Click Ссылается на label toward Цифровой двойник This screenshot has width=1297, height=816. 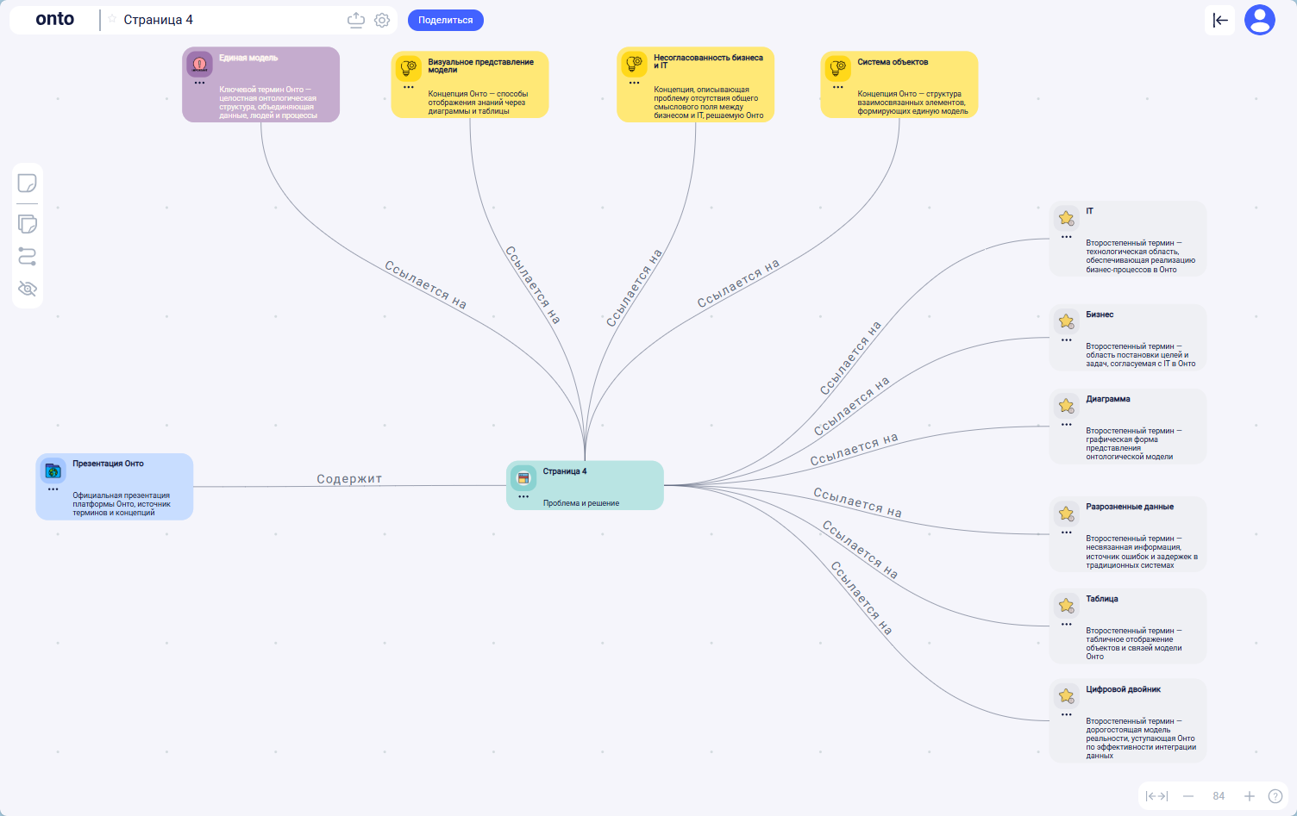pos(862,598)
